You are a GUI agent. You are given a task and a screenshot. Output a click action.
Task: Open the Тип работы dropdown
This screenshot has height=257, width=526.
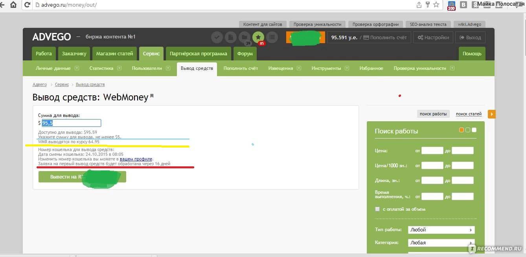(441, 230)
